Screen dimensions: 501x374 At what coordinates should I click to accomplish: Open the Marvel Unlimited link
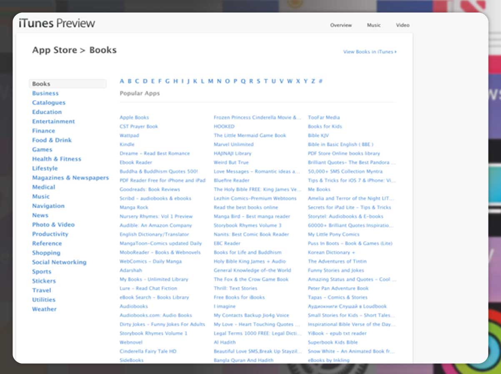tap(233, 144)
